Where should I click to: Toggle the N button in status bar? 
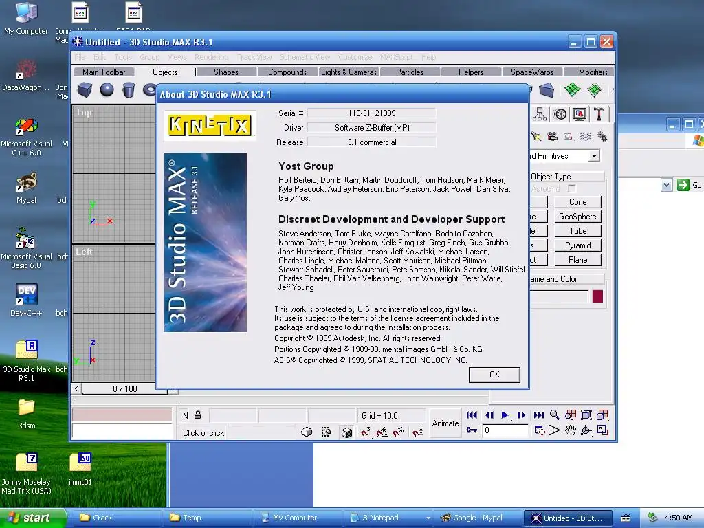[x=186, y=416]
